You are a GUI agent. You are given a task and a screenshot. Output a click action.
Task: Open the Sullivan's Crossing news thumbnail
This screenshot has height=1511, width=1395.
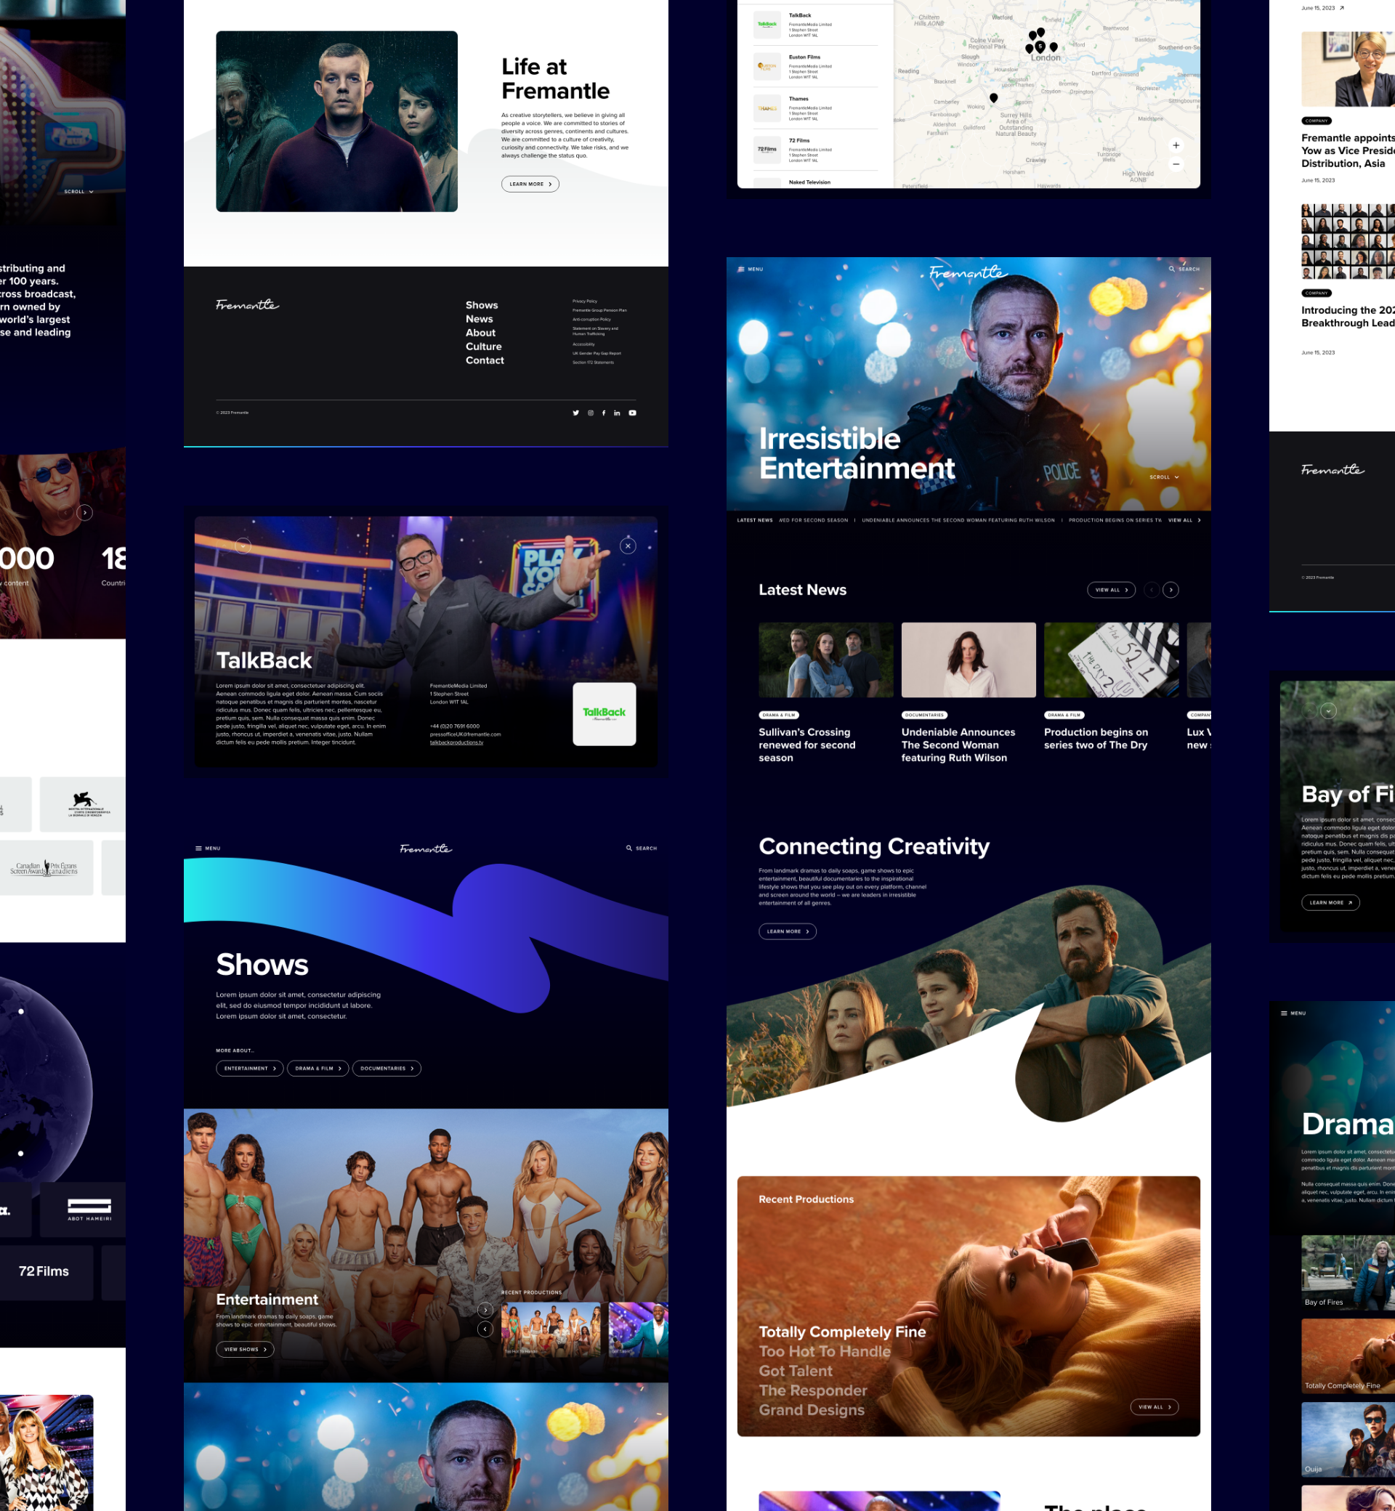point(825,660)
